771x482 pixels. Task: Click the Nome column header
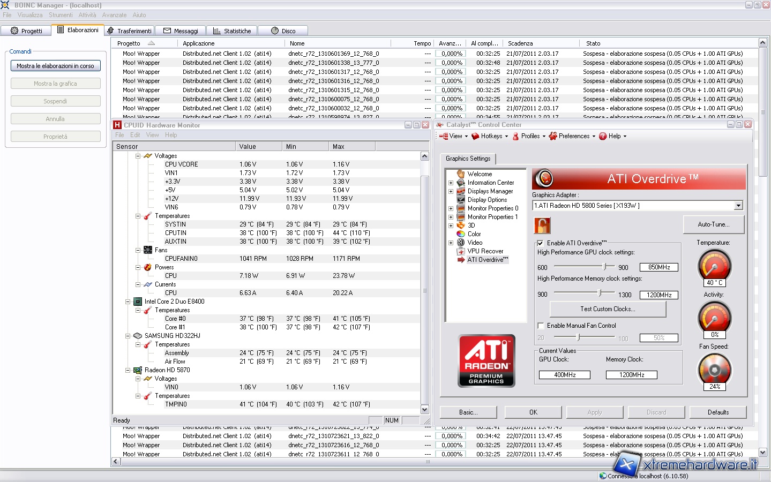(297, 43)
